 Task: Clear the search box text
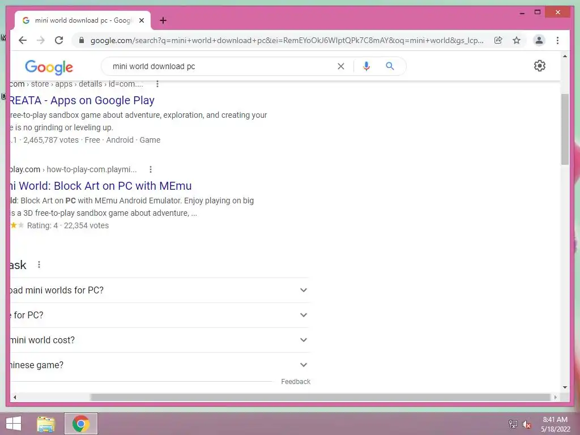click(x=340, y=66)
